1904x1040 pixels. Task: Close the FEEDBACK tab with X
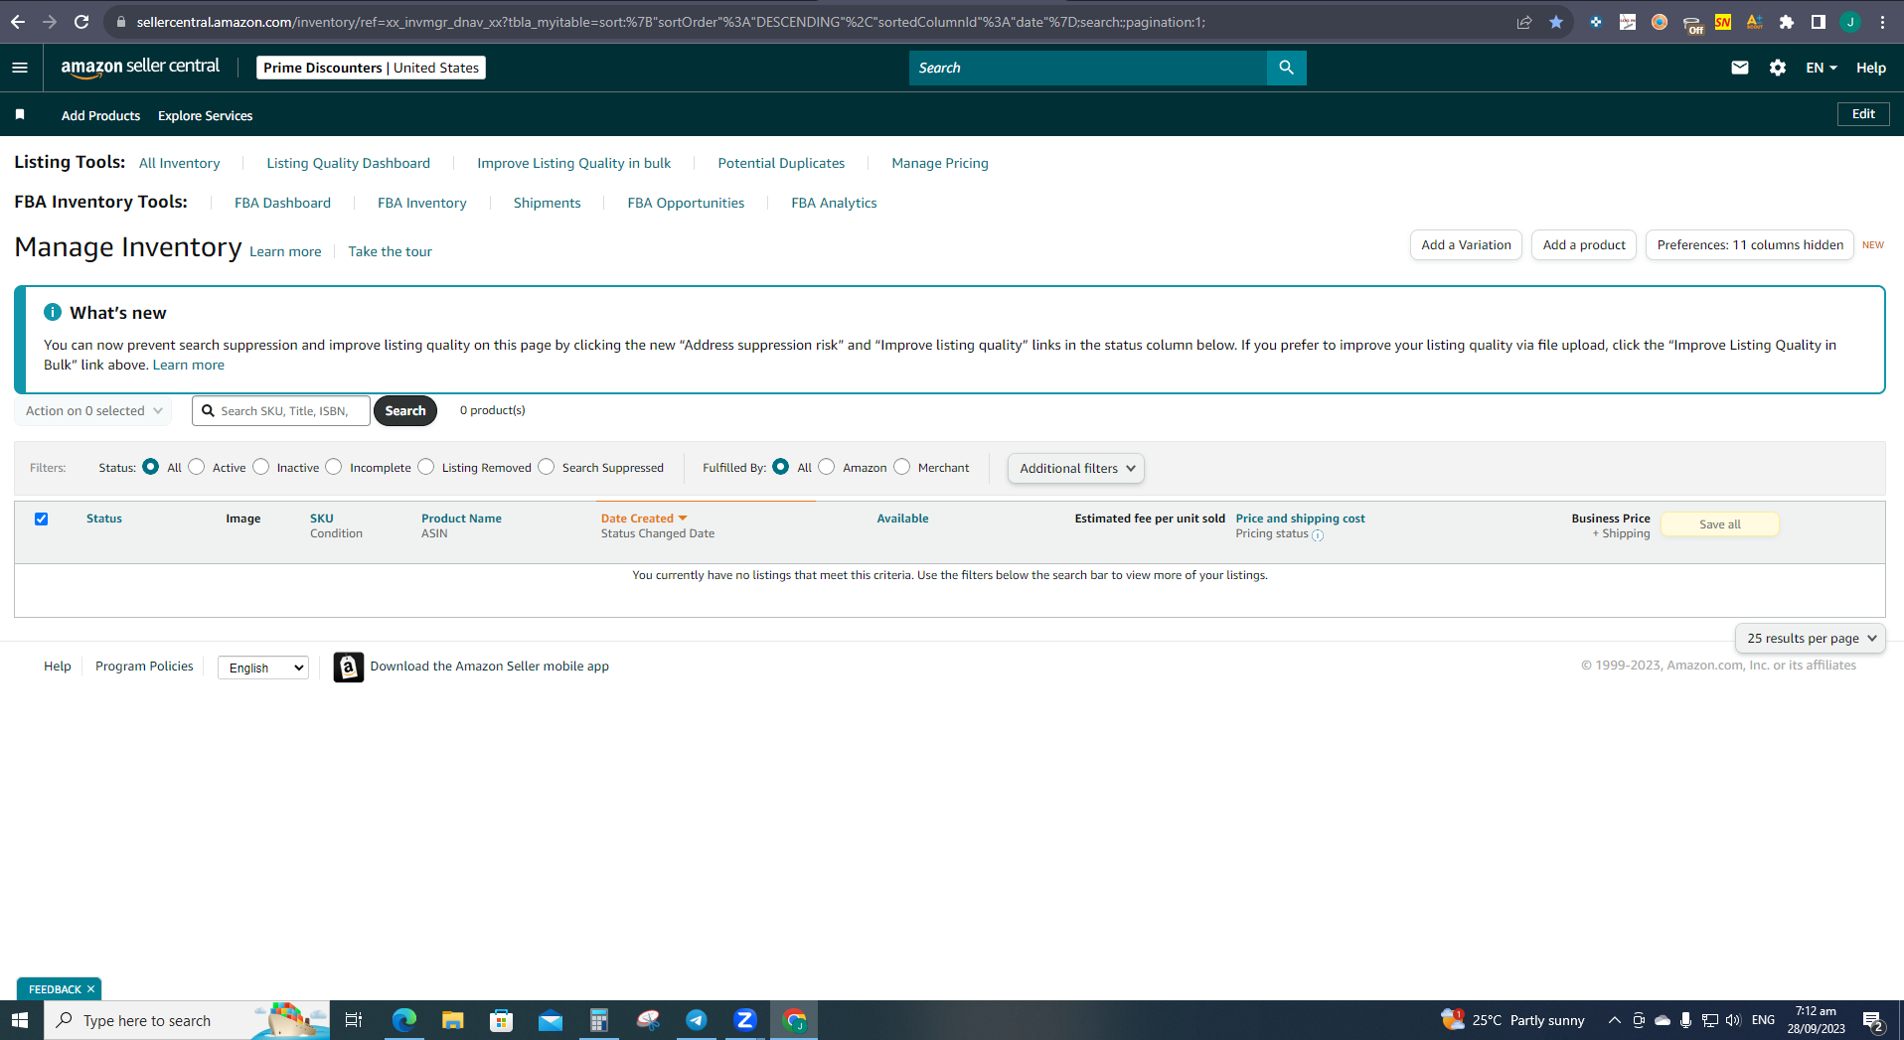coord(90,989)
